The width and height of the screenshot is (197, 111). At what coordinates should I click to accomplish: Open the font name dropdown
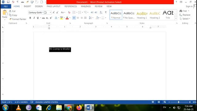click(43, 12)
